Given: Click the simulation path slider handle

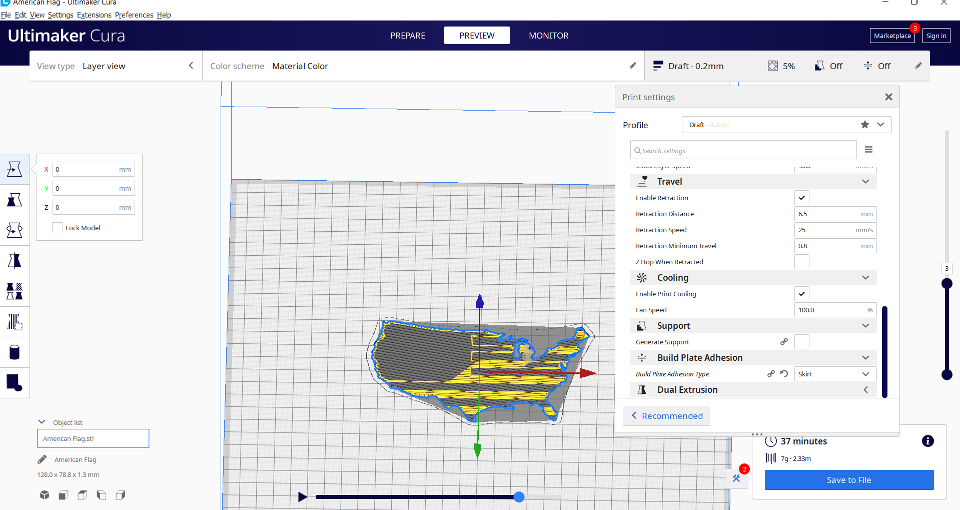Looking at the screenshot, I should point(519,497).
